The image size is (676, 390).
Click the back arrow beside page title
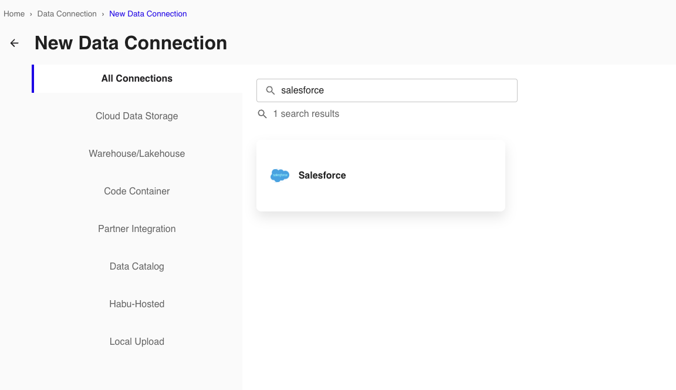click(x=15, y=43)
